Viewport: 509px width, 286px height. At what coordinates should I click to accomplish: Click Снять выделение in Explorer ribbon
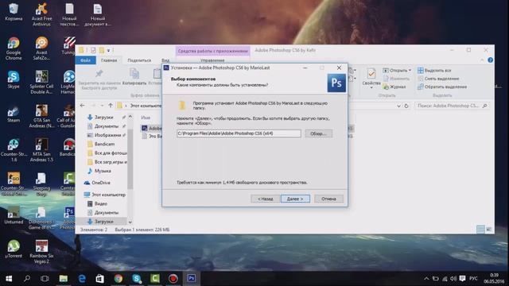point(438,79)
